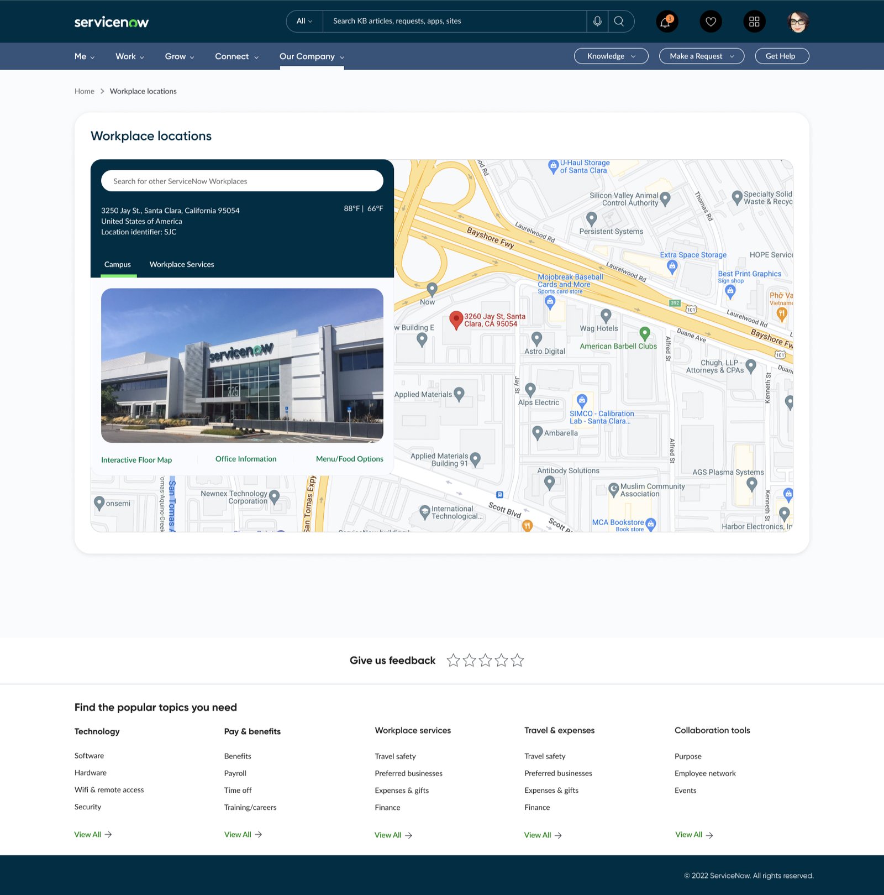Open the Payroll footer link
The height and width of the screenshot is (895, 884).
pyautogui.click(x=235, y=773)
